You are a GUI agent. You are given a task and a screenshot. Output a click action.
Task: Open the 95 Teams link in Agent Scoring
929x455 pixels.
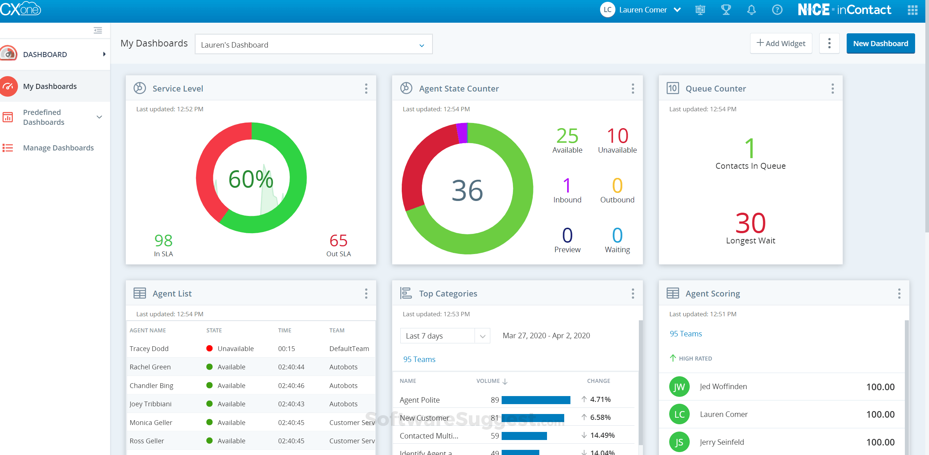685,333
